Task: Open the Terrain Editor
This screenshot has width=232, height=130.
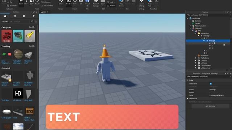Action: [x=61, y=3]
